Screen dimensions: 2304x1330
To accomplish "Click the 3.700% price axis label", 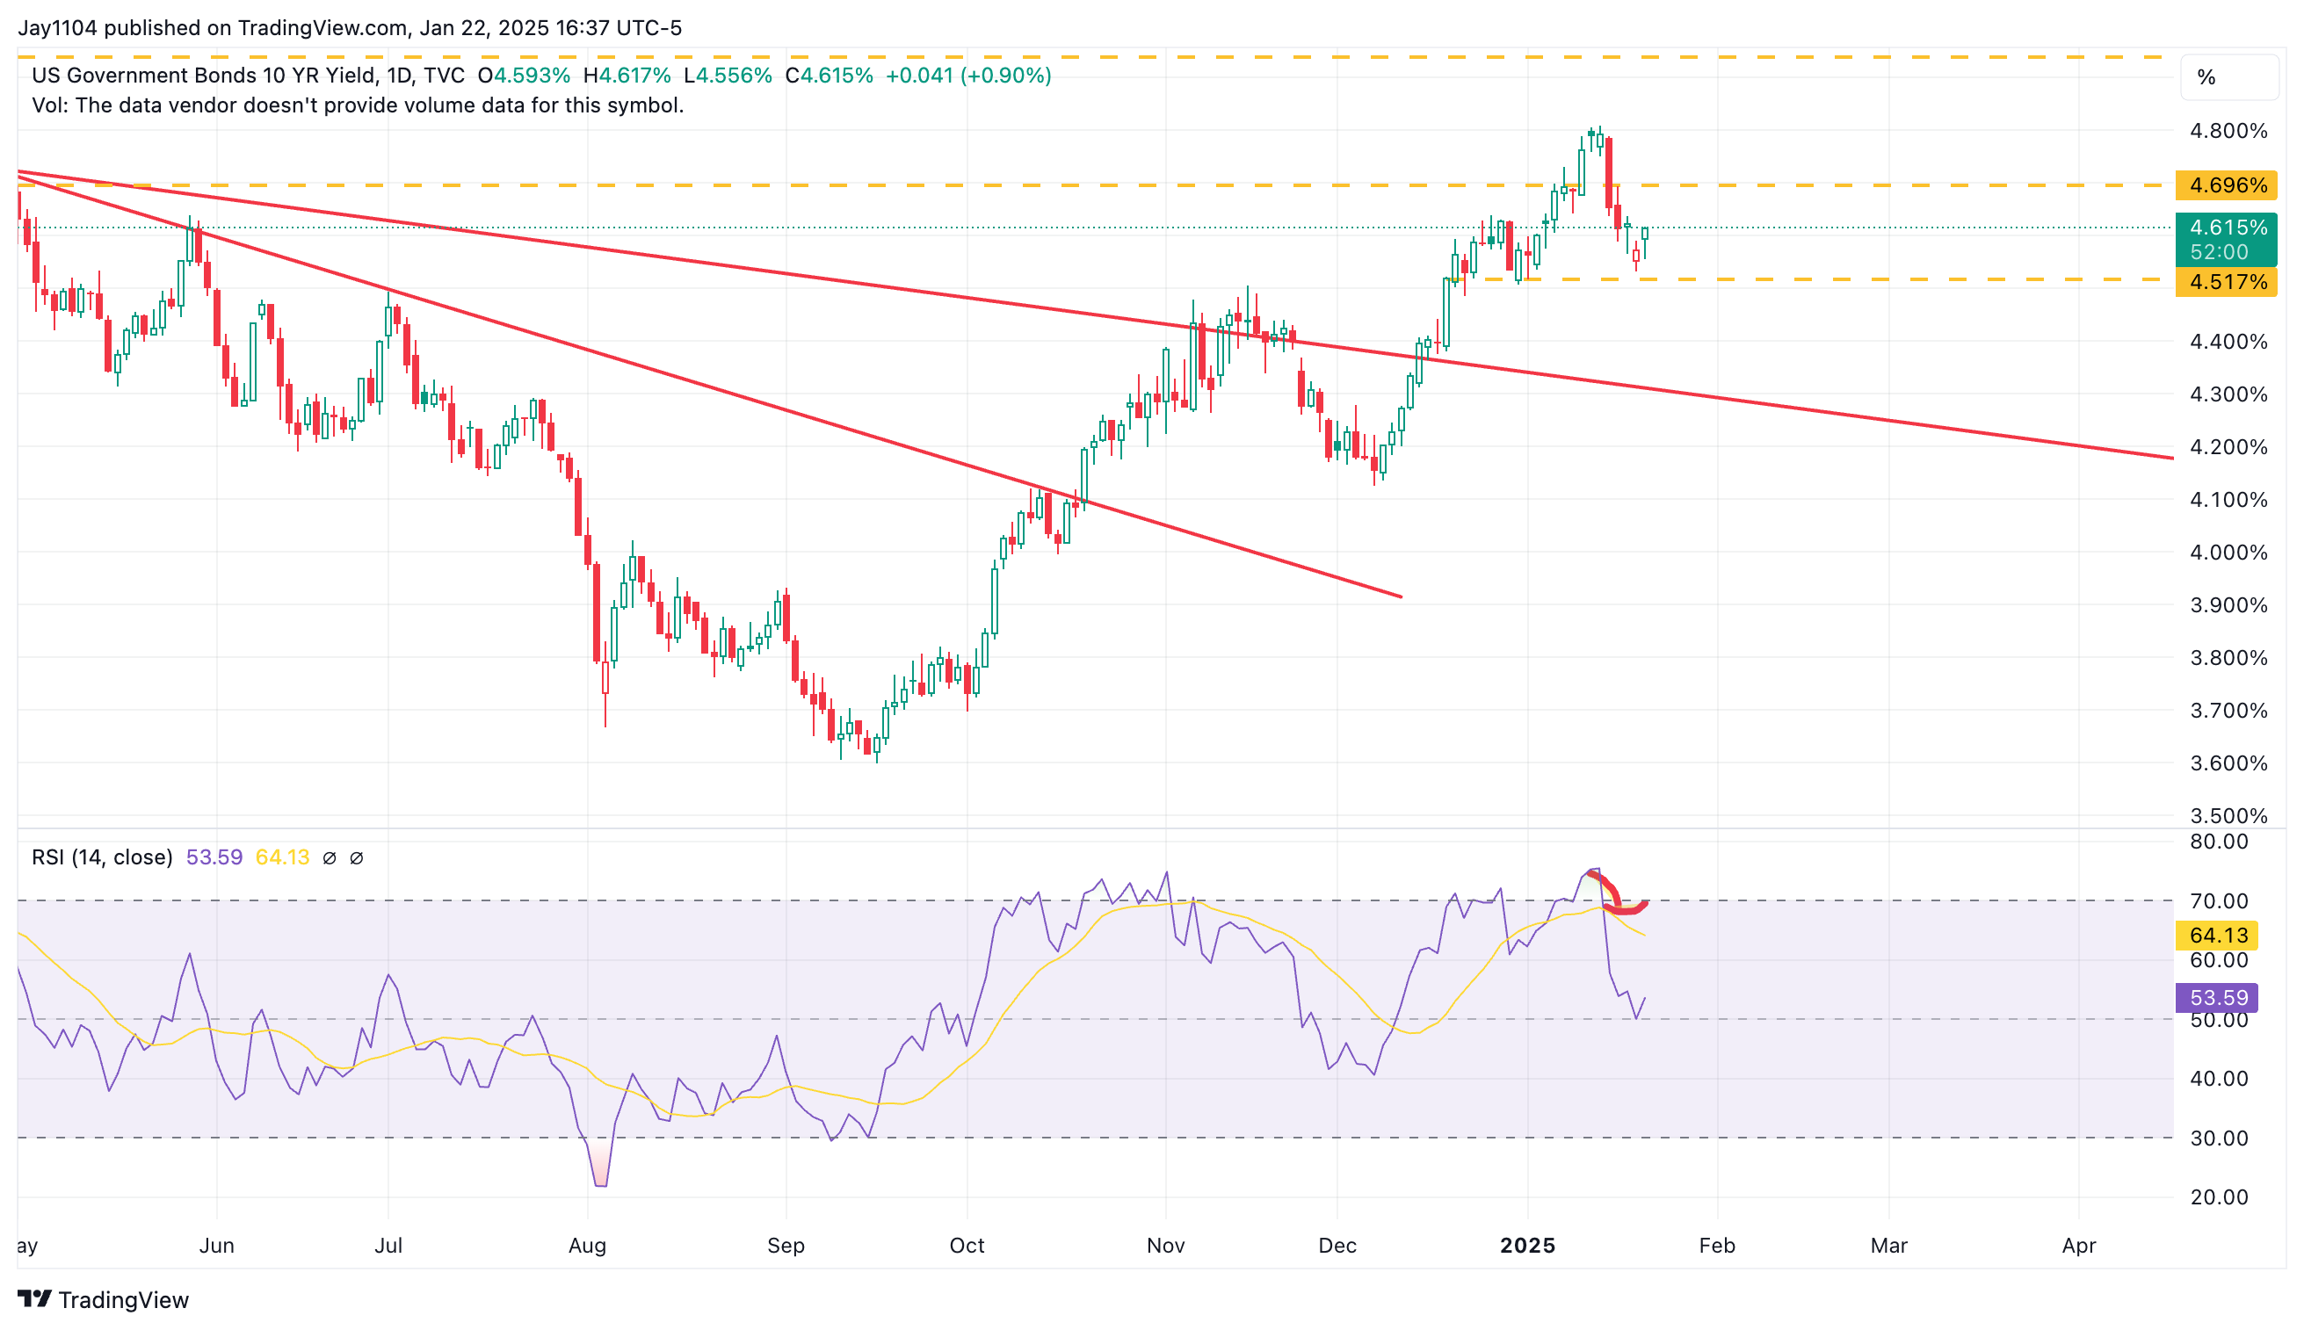I will click(x=2228, y=711).
